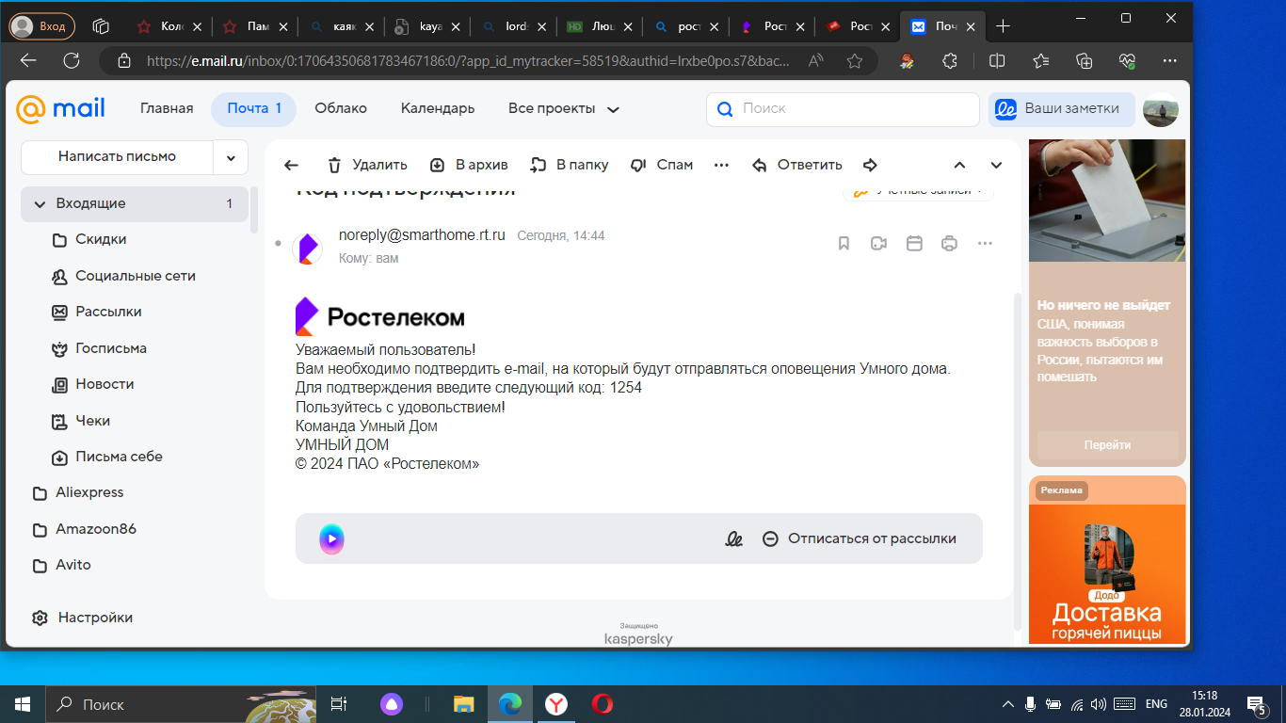Image resolution: width=1286 pixels, height=723 pixels.
Task: Click the Поиск mail search field
Action: tap(843, 108)
